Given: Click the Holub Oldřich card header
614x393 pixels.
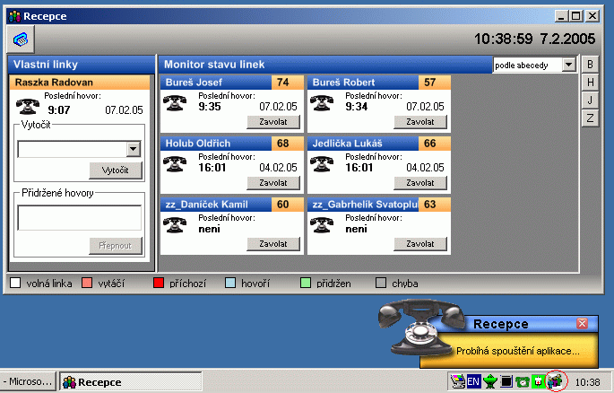Looking at the screenshot, I should tap(216, 144).
